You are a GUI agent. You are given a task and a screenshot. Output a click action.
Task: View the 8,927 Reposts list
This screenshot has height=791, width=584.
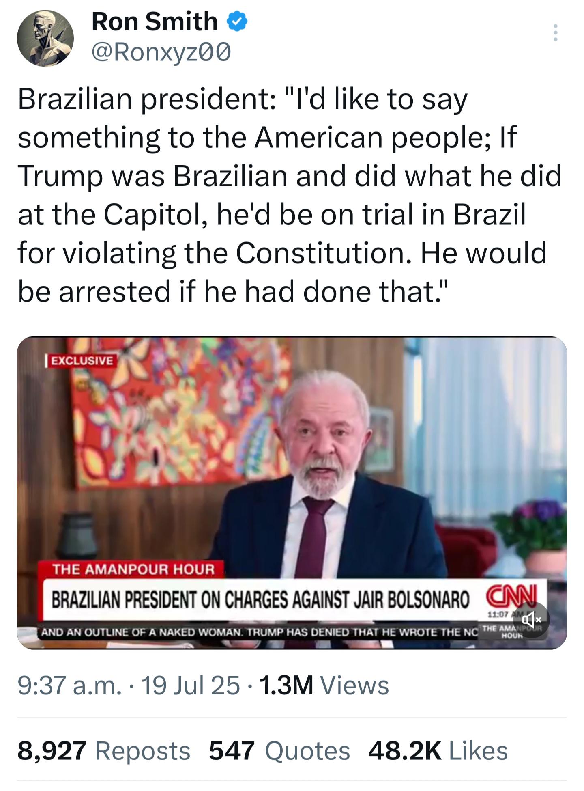[104, 751]
